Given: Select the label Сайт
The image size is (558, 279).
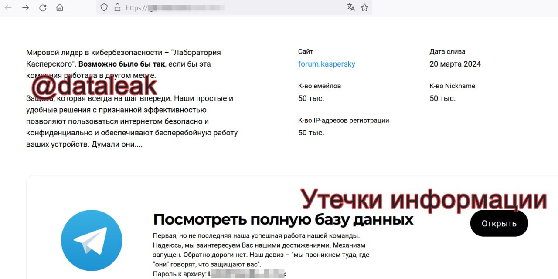Looking at the screenshot, I should click(x=306, y=52).
